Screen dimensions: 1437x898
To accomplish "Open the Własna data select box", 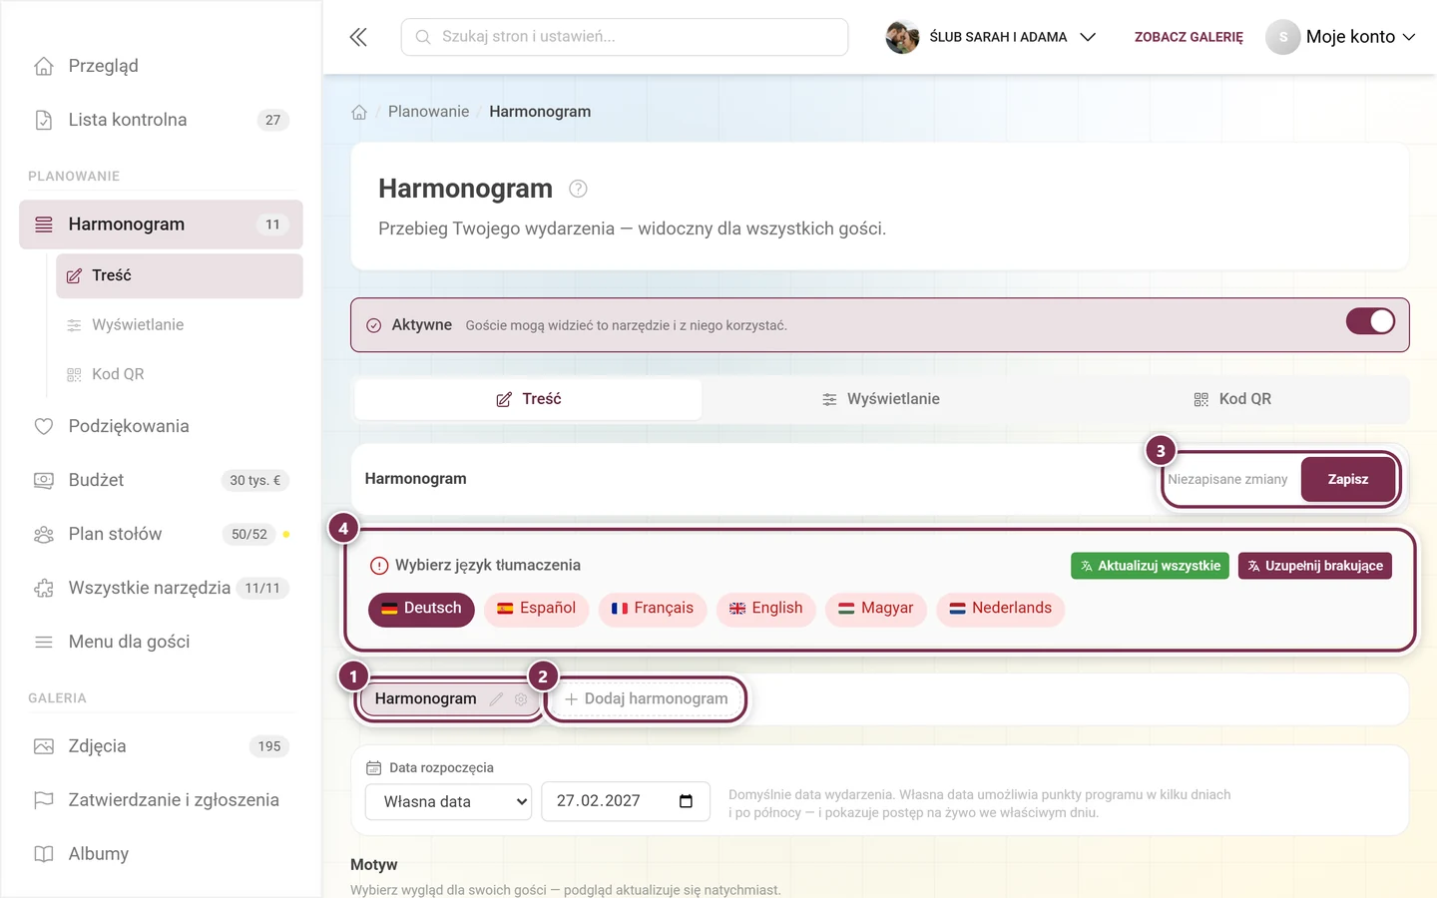I will coord(449,801).
